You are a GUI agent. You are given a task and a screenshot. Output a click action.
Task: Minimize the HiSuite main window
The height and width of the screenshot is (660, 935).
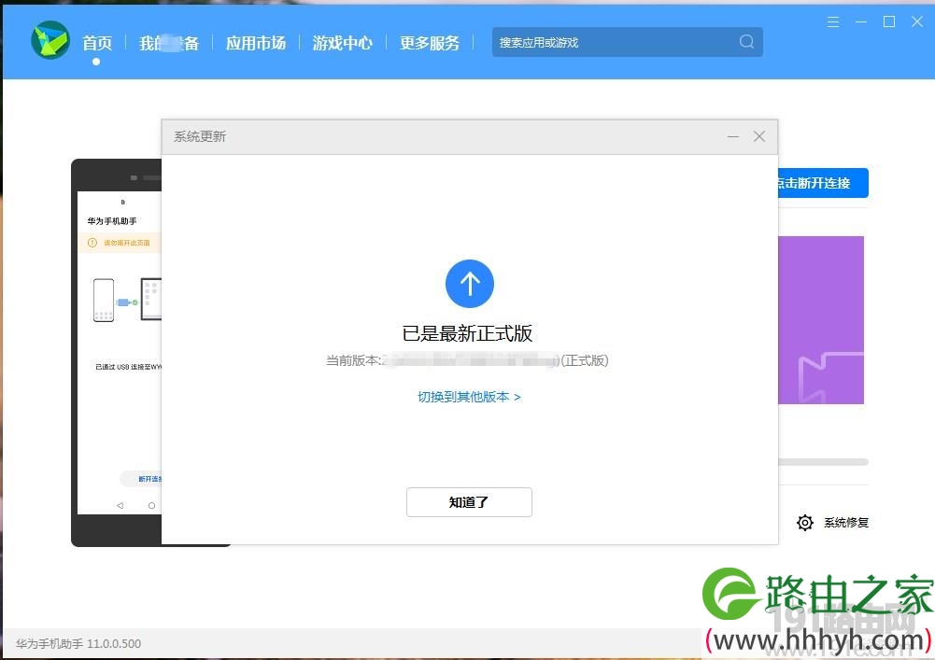pyautogui.click(x=861, y=22)
